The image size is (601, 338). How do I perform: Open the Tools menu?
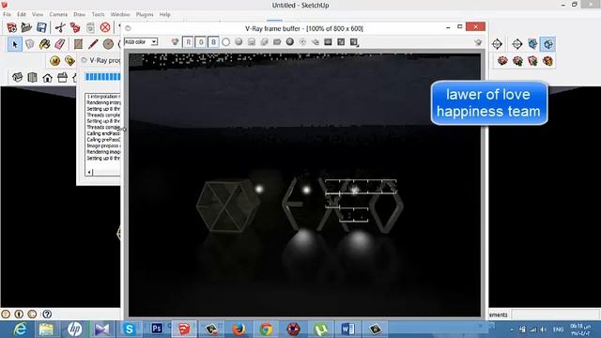coord(98,14)
